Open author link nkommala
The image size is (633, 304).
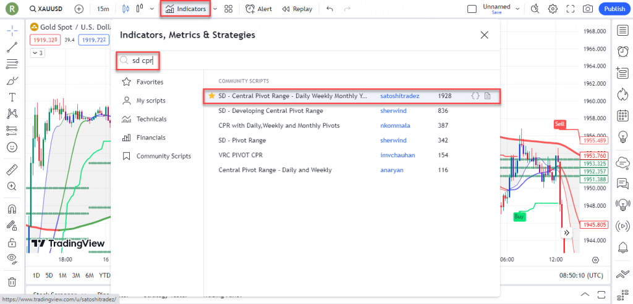coord(395,126)
